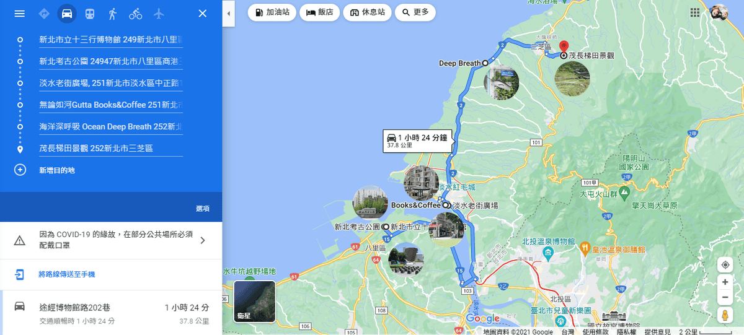Screen dimensions: 744x335
Task: Show my current location on map
Action: coord(725,265)
